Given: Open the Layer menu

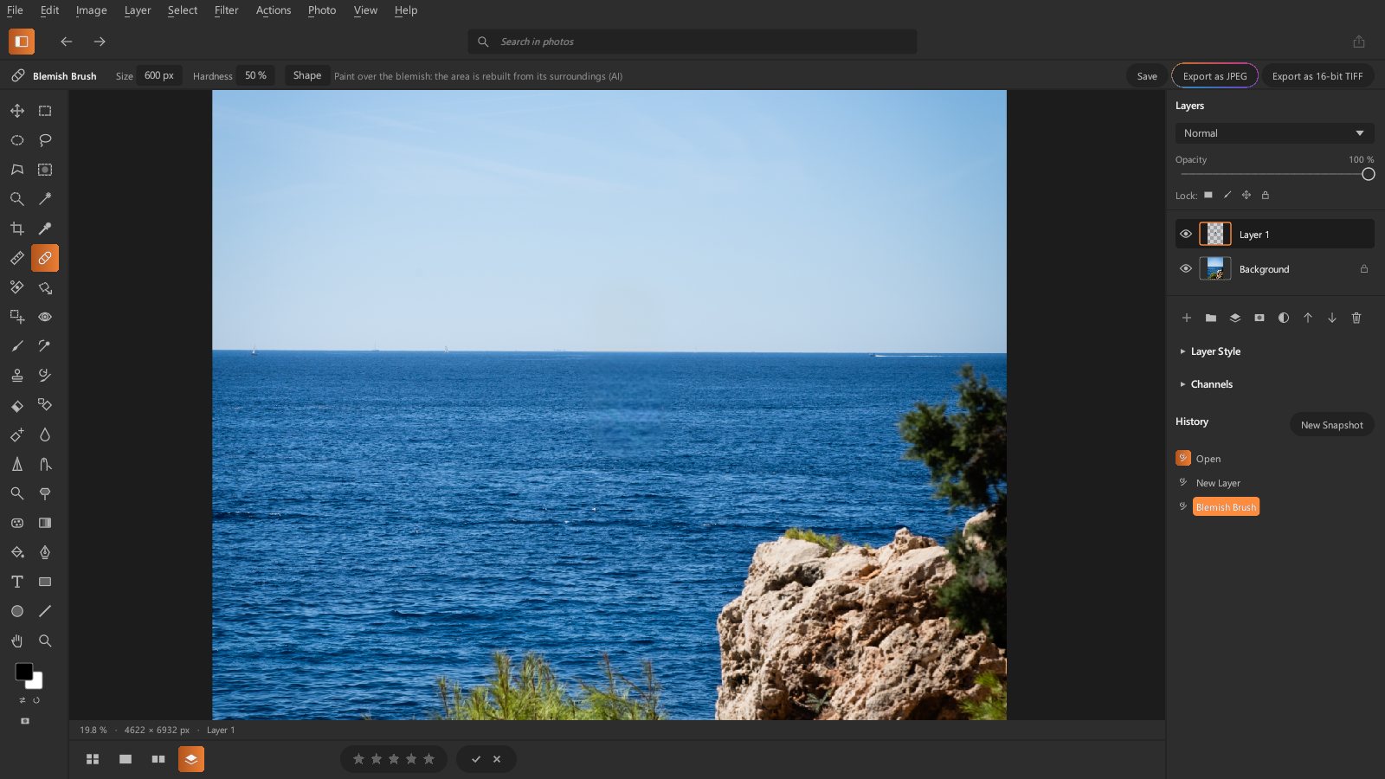Looking at the screenshot, I should click(x=138, y=10).
